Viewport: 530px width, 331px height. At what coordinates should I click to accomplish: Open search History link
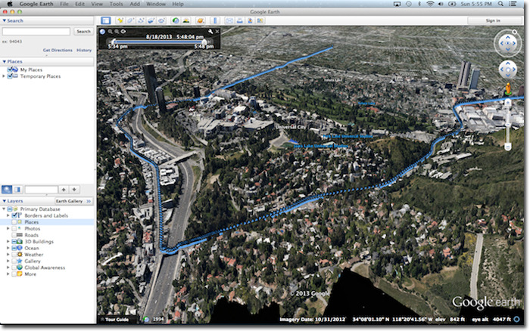84,50
